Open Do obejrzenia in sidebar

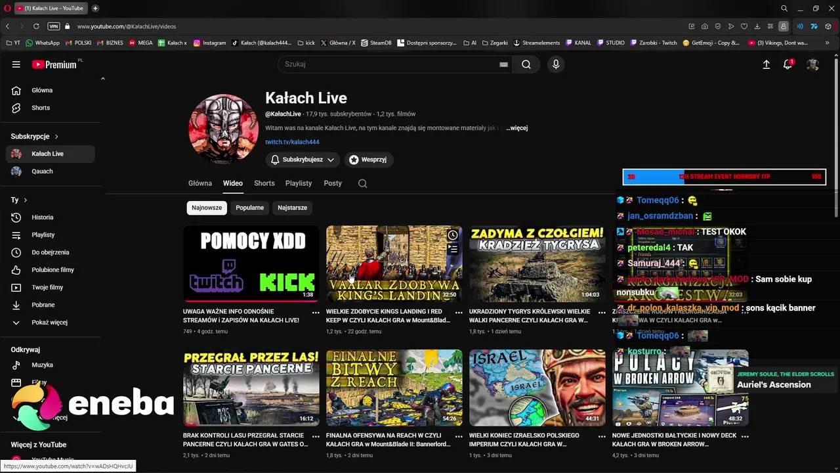click(x=50, y=252)
